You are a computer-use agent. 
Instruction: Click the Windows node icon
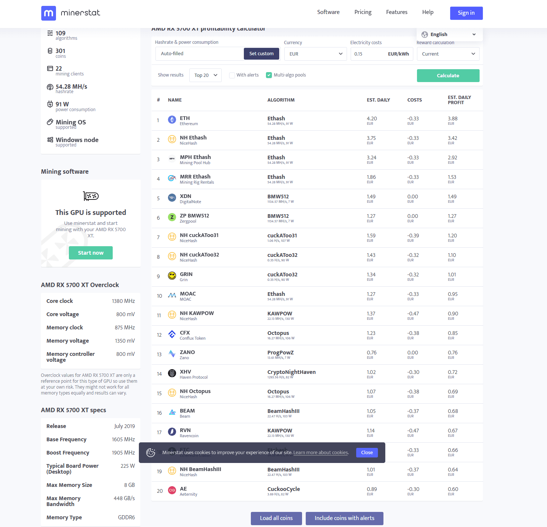coord(50,140)
